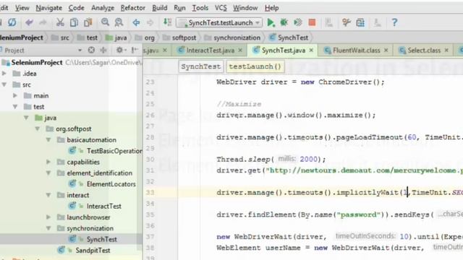Open the Refactor menu
The width and height of the screenshot is (463, 260).
133,8
